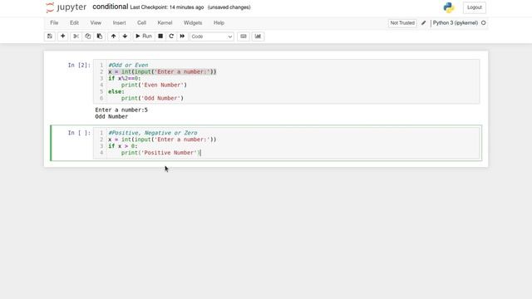Viewport: 532px width, 299px height.
Task: Click the kernel idle circle indicator
Action: tap(484, 22)
